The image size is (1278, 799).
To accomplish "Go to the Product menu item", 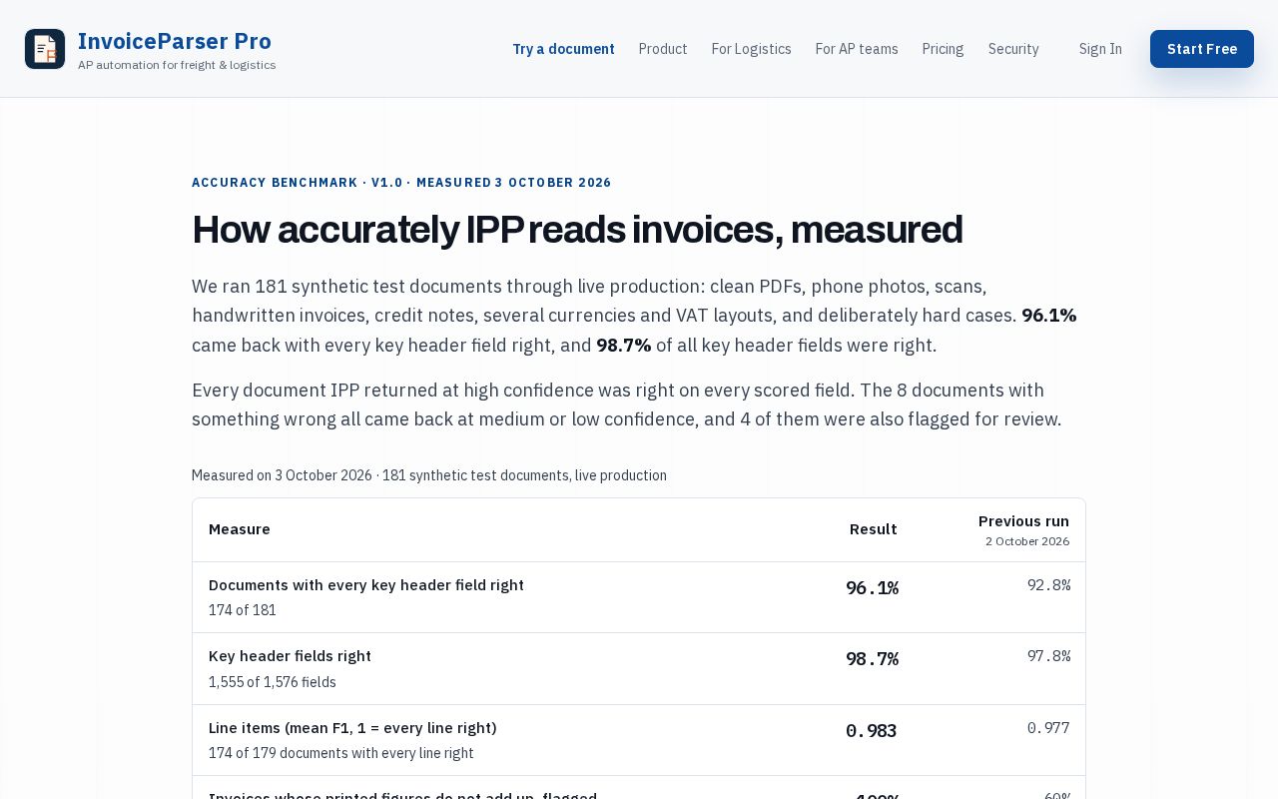I will pos(663,49).
